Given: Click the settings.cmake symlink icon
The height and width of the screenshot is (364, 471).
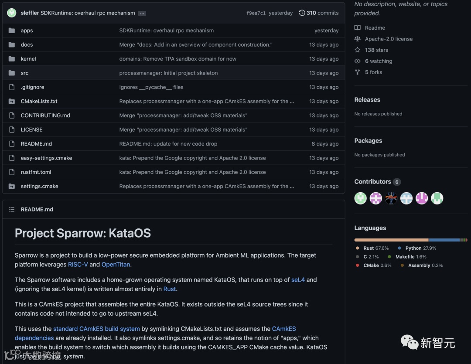Looking at the screenshot, I should (12, 186).
